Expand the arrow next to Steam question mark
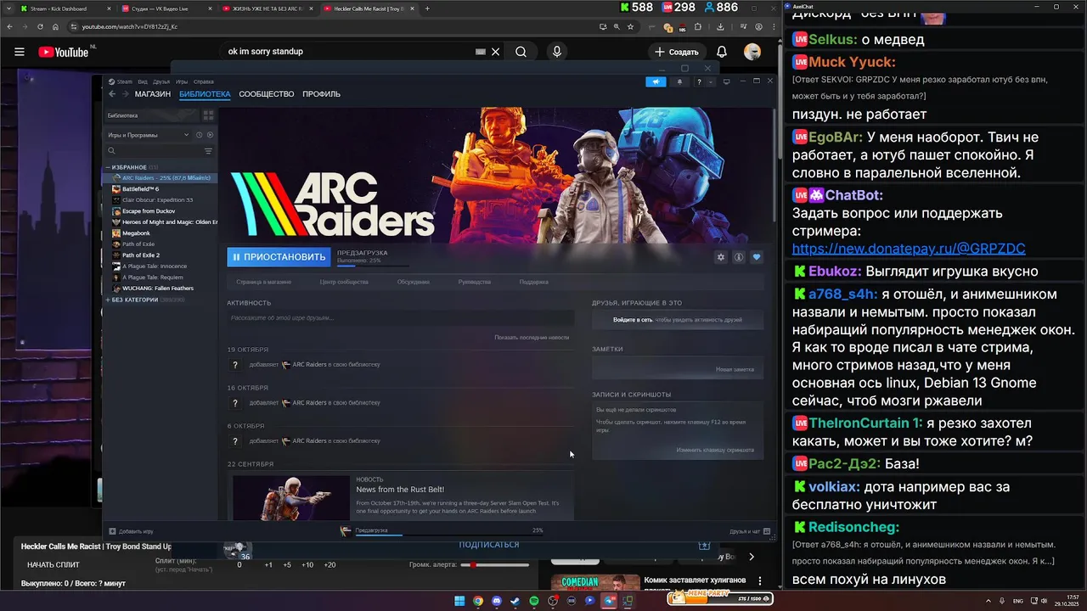The width and height of the screenshot is (1087, 611). click(711, 81)
